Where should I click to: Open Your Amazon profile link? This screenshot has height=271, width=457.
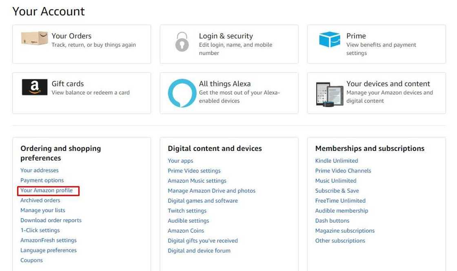pyautogui.click(x=47, y=190)
